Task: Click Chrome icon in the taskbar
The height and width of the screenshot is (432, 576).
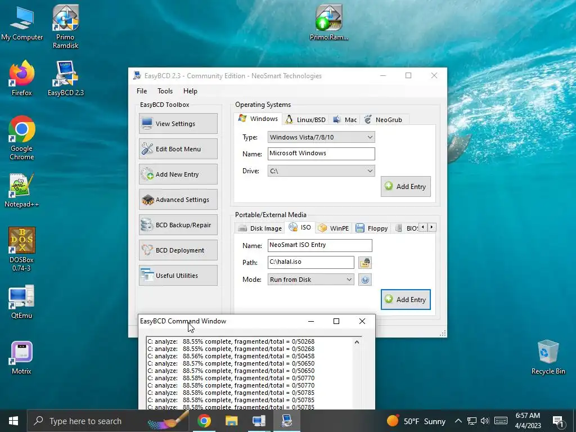Action: pyautogui.click(x=204, y=421)
